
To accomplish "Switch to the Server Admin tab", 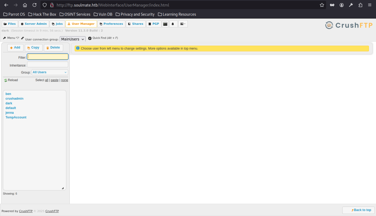I will click(x=34, y=24).
